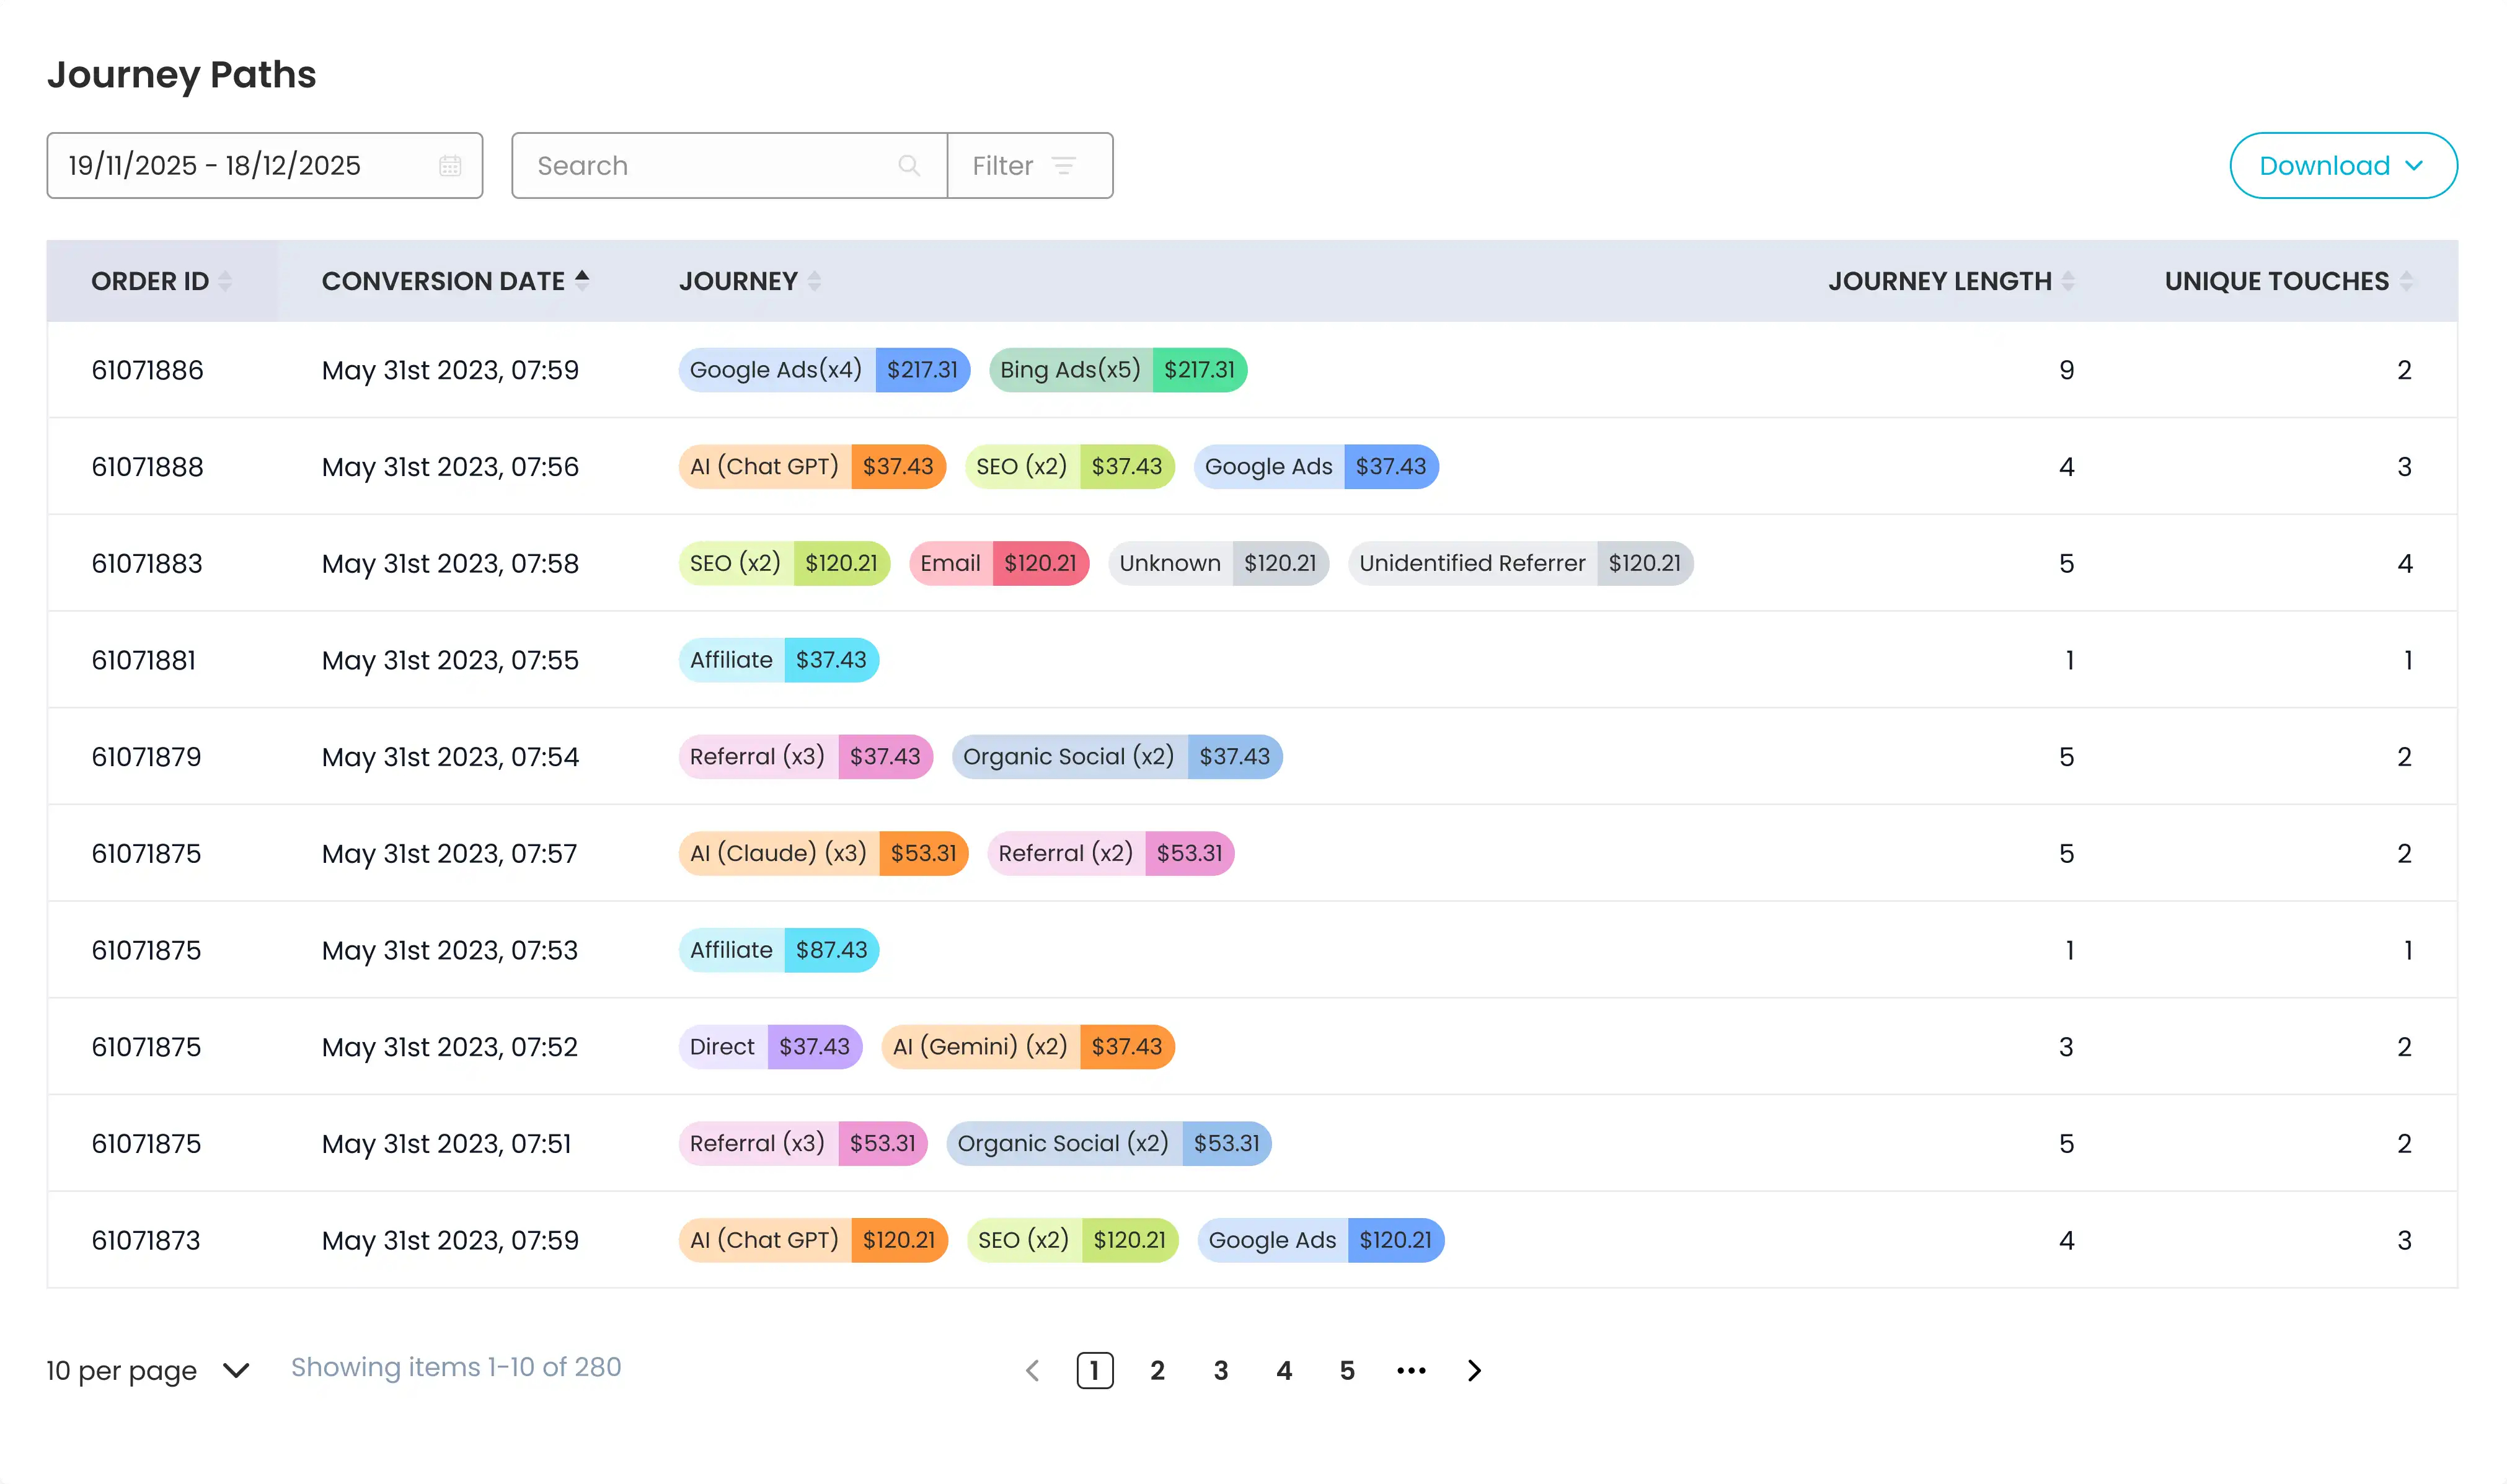This screenshot has height=1484, width=2507.
Task: Click conversion date May 31st 2023, 07:58
Action: (x=450, y=564)
